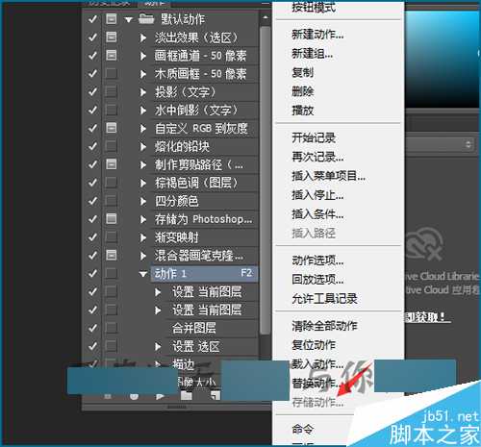Uncheck the checkmark for 渐变映射
481x447 pixels.
[x=92, y=237]
